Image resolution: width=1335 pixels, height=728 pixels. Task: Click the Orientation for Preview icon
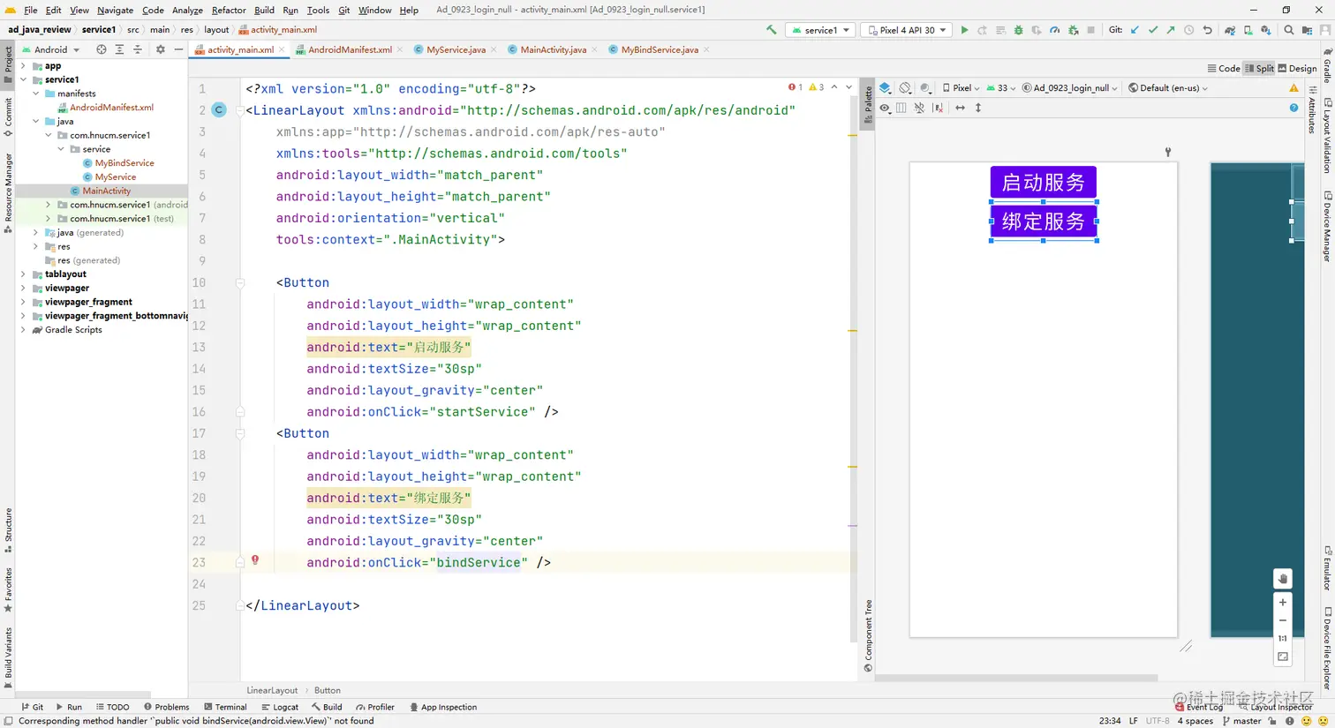(x=905, y=88)
